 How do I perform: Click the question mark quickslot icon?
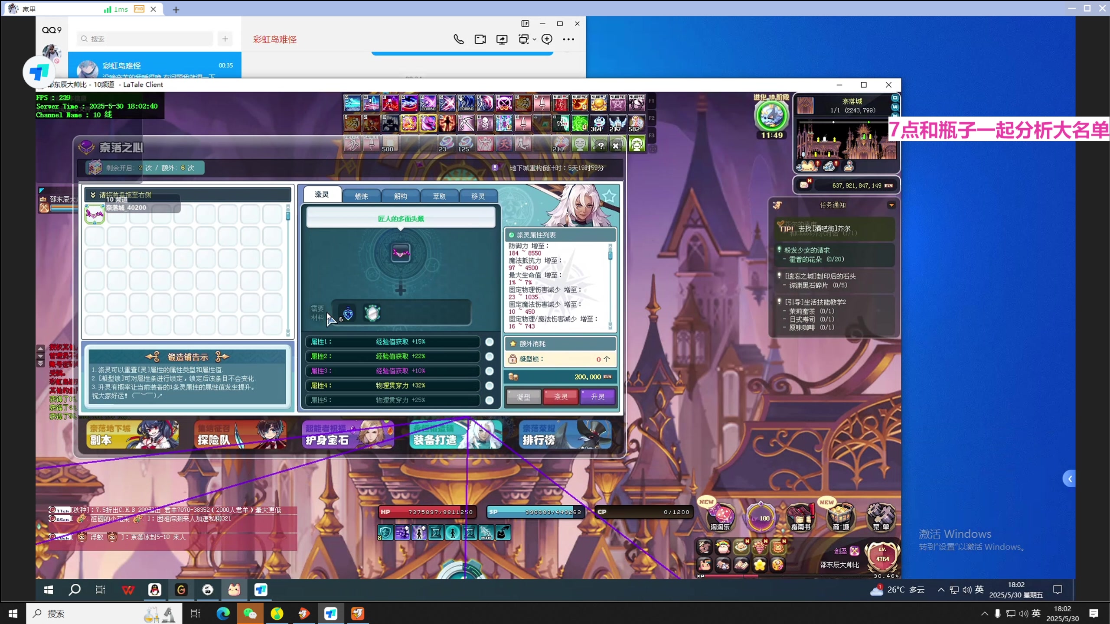click(601, 145)
